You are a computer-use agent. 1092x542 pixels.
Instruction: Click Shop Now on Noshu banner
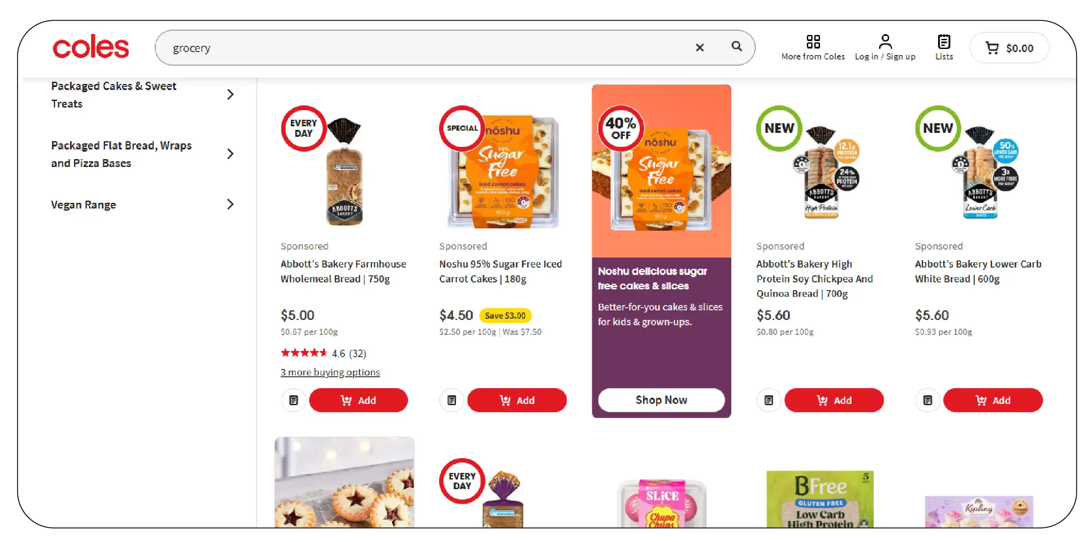coord(661,400)
